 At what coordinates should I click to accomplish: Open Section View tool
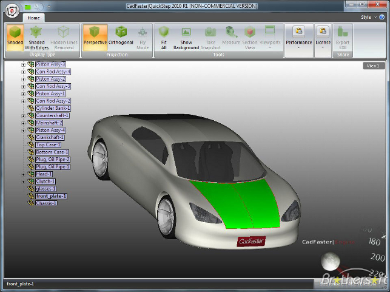pos(250,38)
